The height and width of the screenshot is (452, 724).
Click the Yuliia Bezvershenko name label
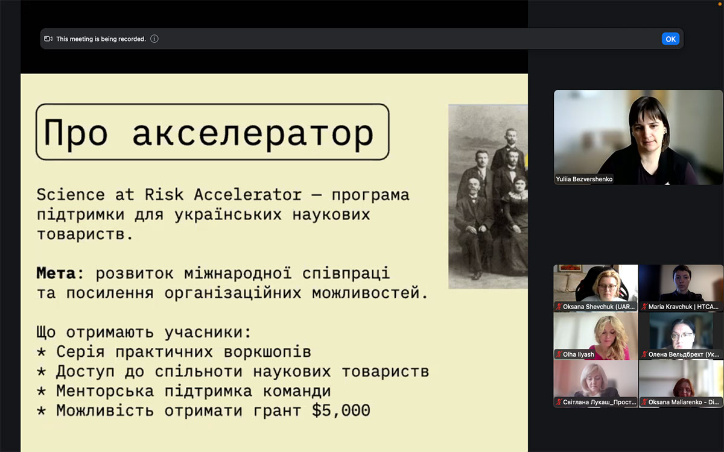point(584,179)
